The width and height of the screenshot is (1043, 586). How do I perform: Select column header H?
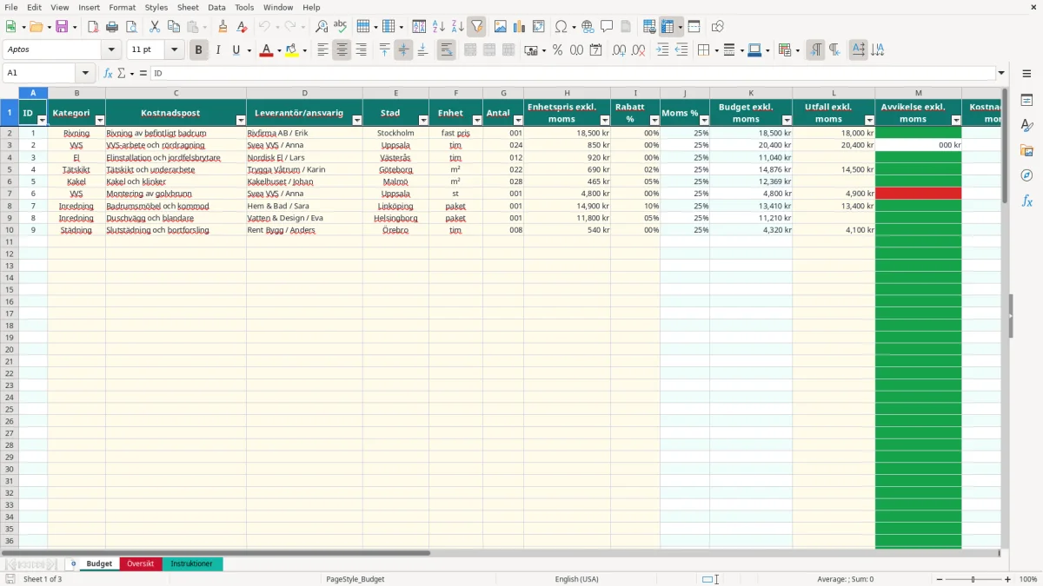tap(567, 93)
